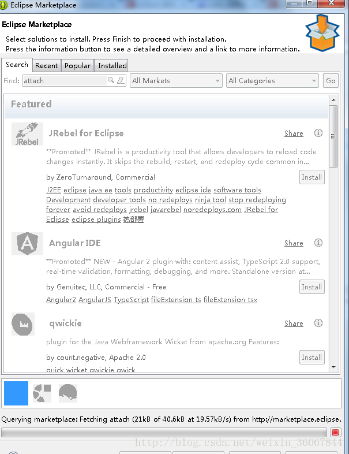Click the search magnifier icon in Find field
This screenshot has width=349, height=454.
[111, 80]
